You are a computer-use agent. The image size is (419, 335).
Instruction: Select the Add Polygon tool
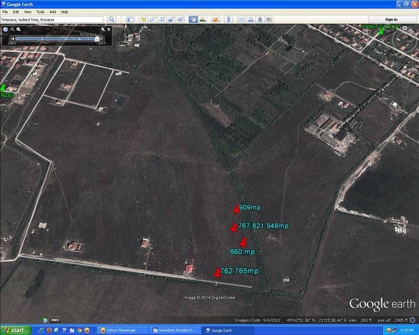click(153, 20)
